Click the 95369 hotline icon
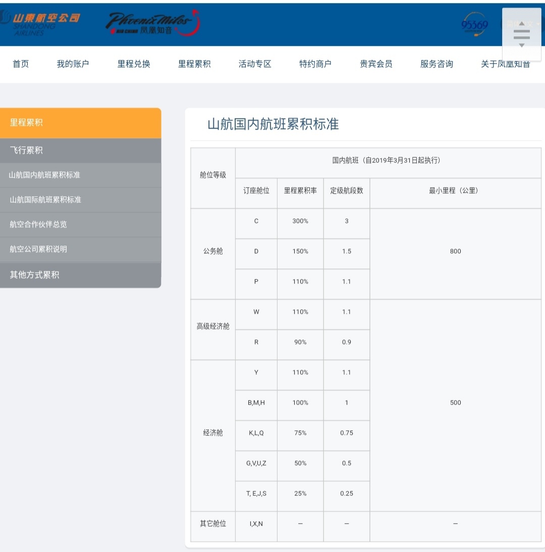Screen dimensions: 545x552 [474, 24]
